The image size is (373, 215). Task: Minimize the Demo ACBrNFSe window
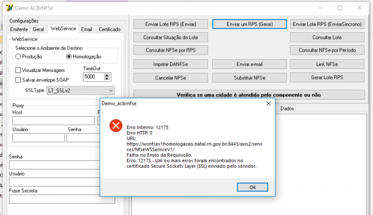[x=321, y=8]
